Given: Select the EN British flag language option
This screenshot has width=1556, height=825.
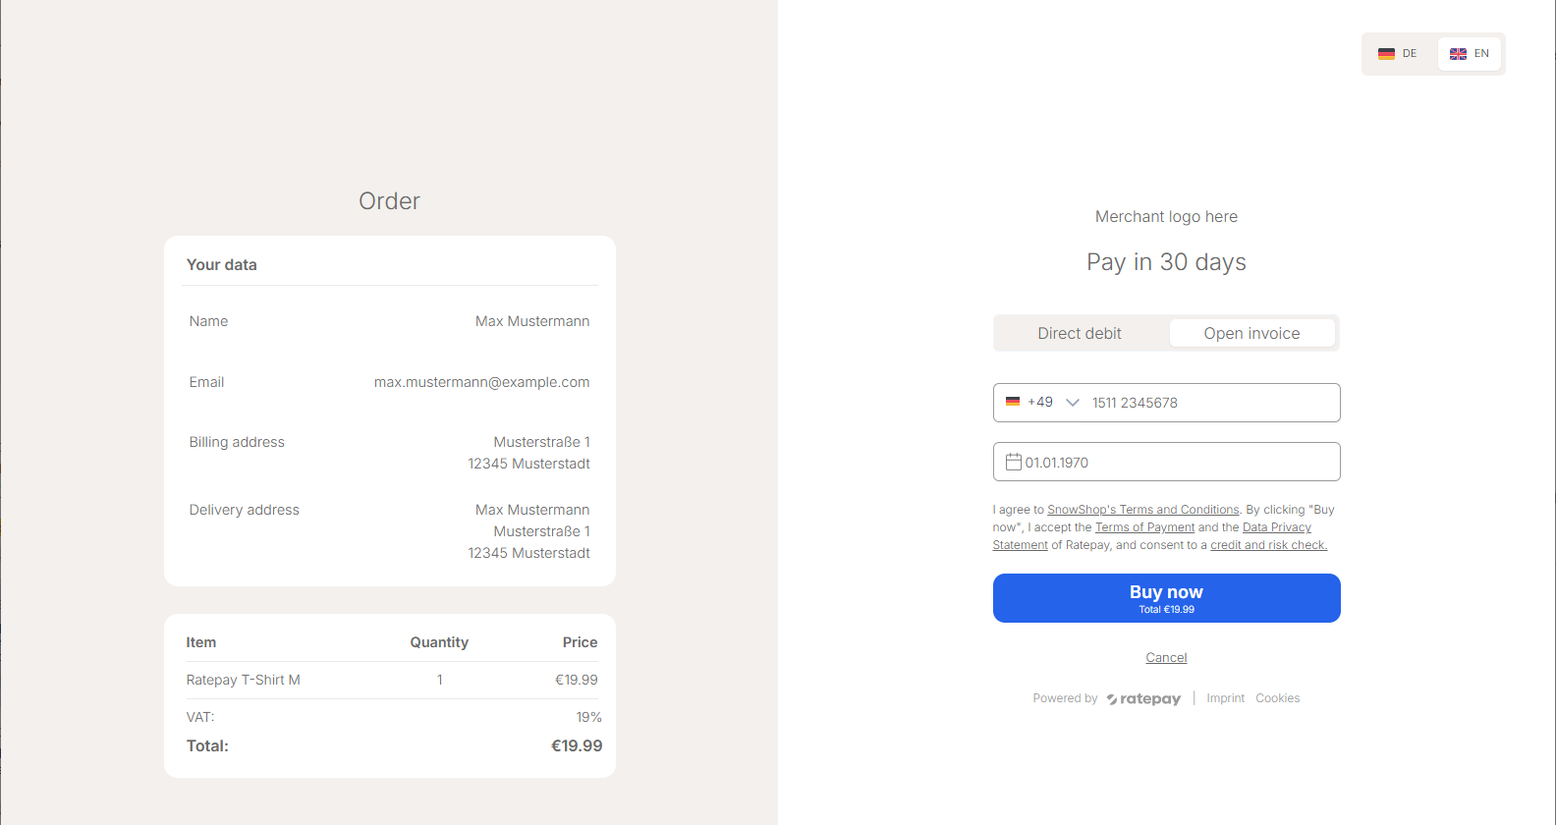Looking at the screenshot, I should [x=1470, y=54].
